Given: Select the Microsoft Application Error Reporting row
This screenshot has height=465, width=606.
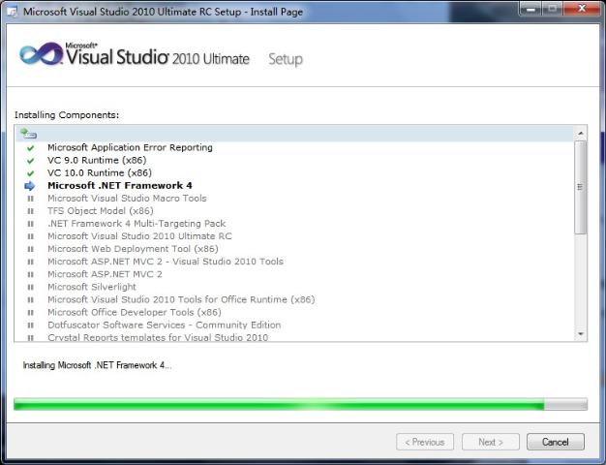Looking at the screenshot, I should (130, 147).
